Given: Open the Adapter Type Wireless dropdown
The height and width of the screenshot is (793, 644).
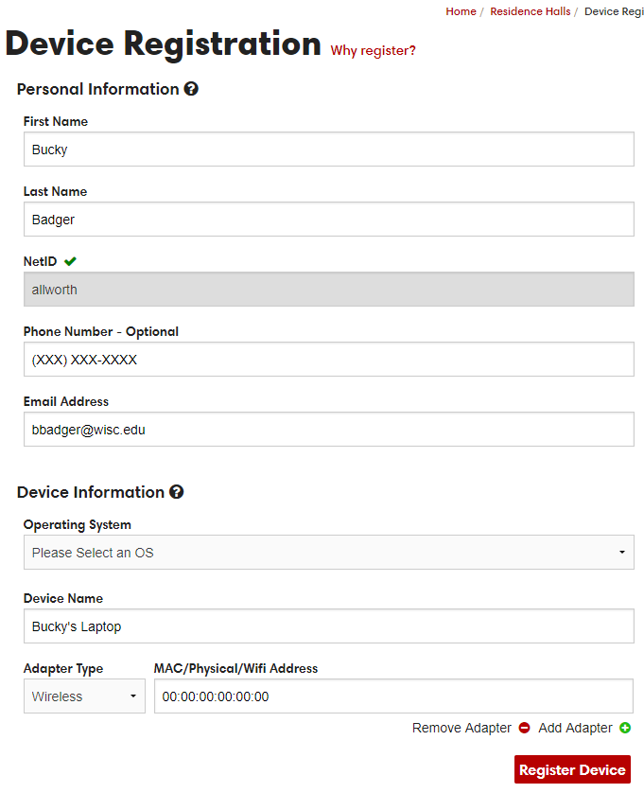Looking at the screenshot, I should pos(84,696).
